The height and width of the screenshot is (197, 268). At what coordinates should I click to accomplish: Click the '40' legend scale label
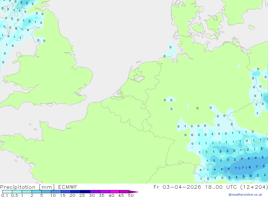[111, 195]
